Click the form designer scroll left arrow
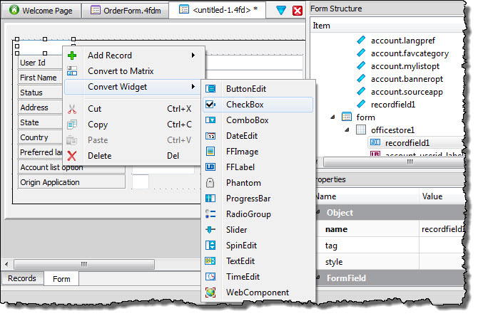The image size is (478, 316). (x=6, y=264)
